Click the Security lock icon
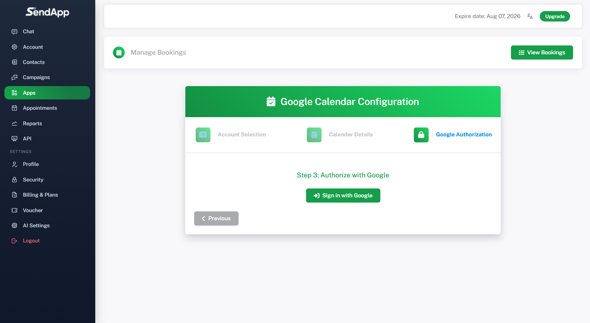The height and width of the screenshot is (323, 590). [14, 180]
